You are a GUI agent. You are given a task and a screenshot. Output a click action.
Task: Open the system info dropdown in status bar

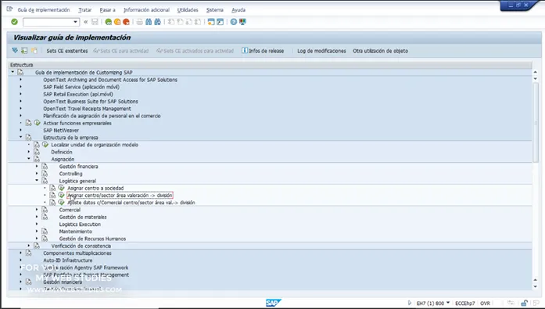click(x=448, y=303)
